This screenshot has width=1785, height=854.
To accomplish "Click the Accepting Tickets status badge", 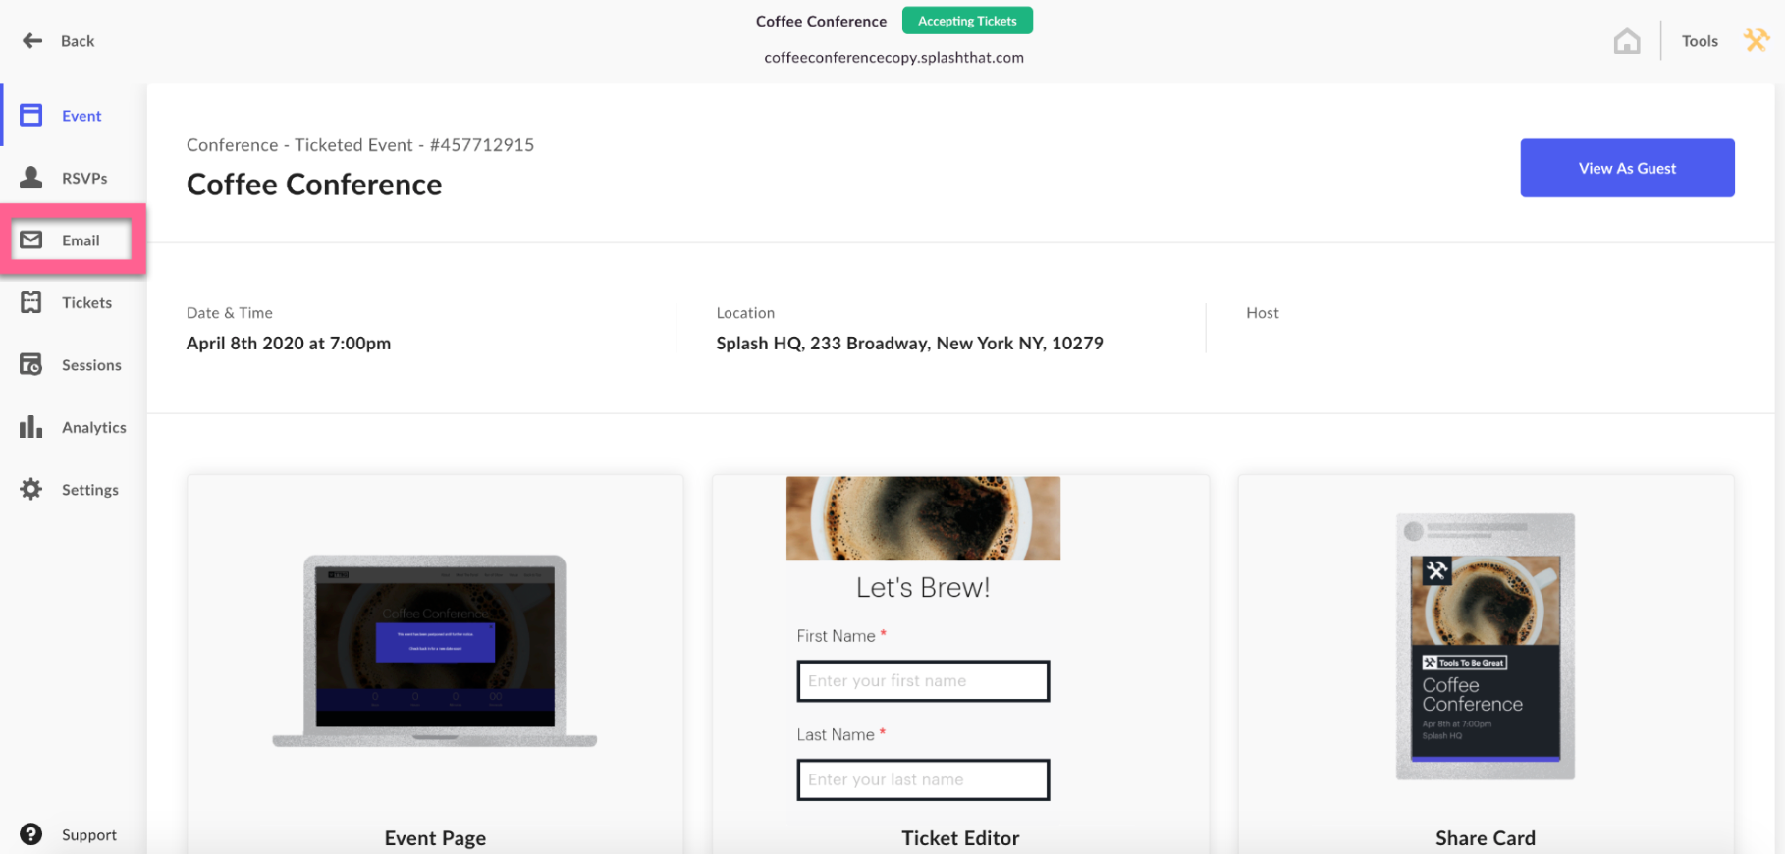I will [x=967, y=21].
